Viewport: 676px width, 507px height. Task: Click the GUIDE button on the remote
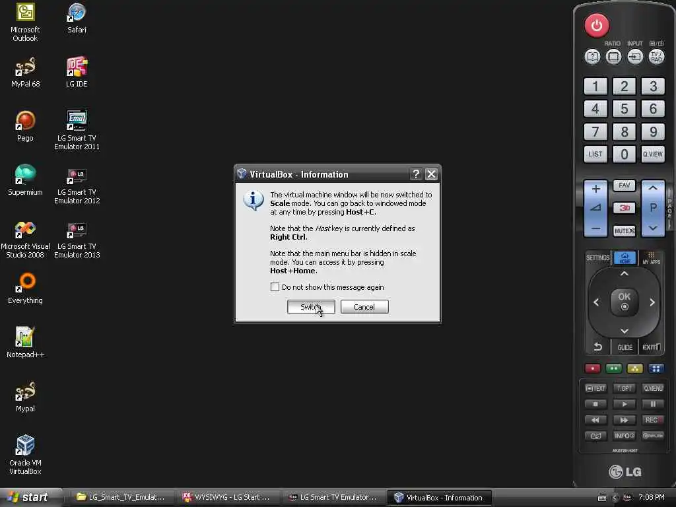625,347
